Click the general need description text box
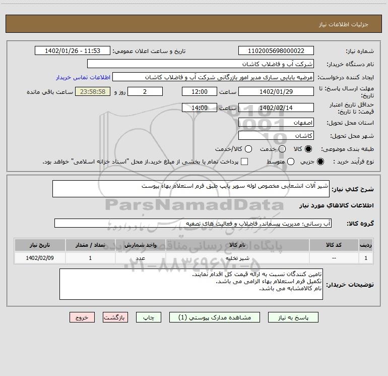Screen dimensions: 388x376 click(x=191, y=189)
